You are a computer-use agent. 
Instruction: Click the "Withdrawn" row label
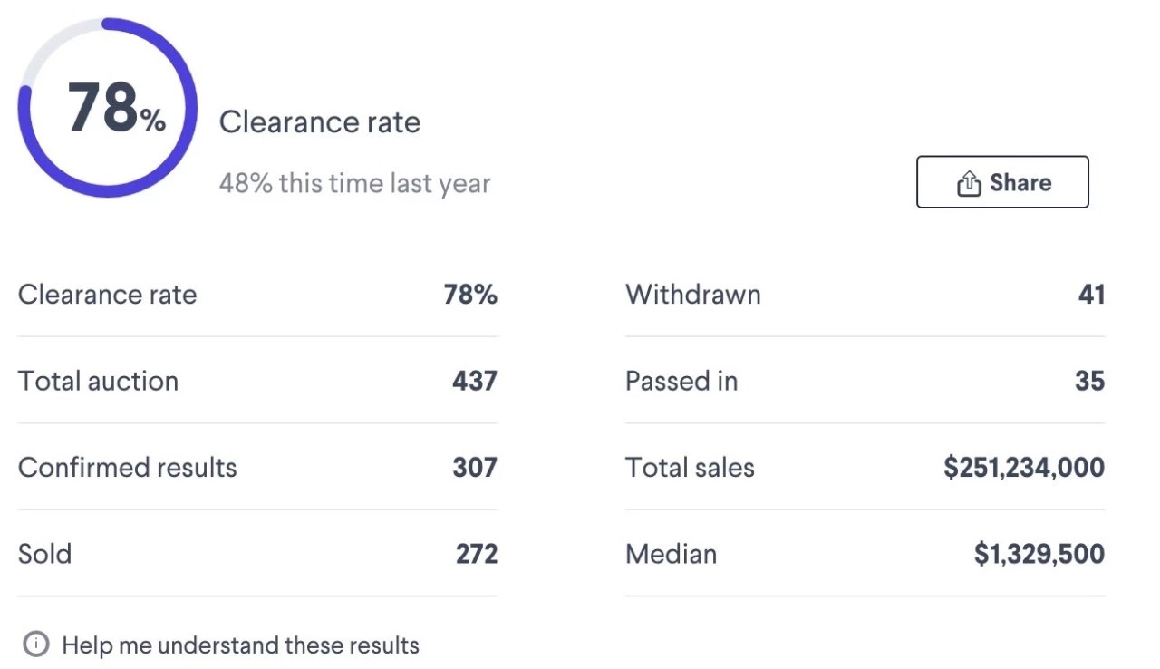[693, 295]
